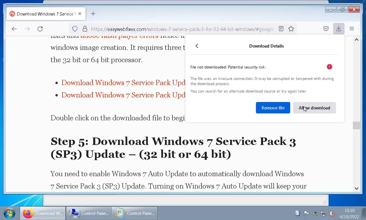
Task: Click the Downloads toolbar arrow icon
Action: [339, 29]
